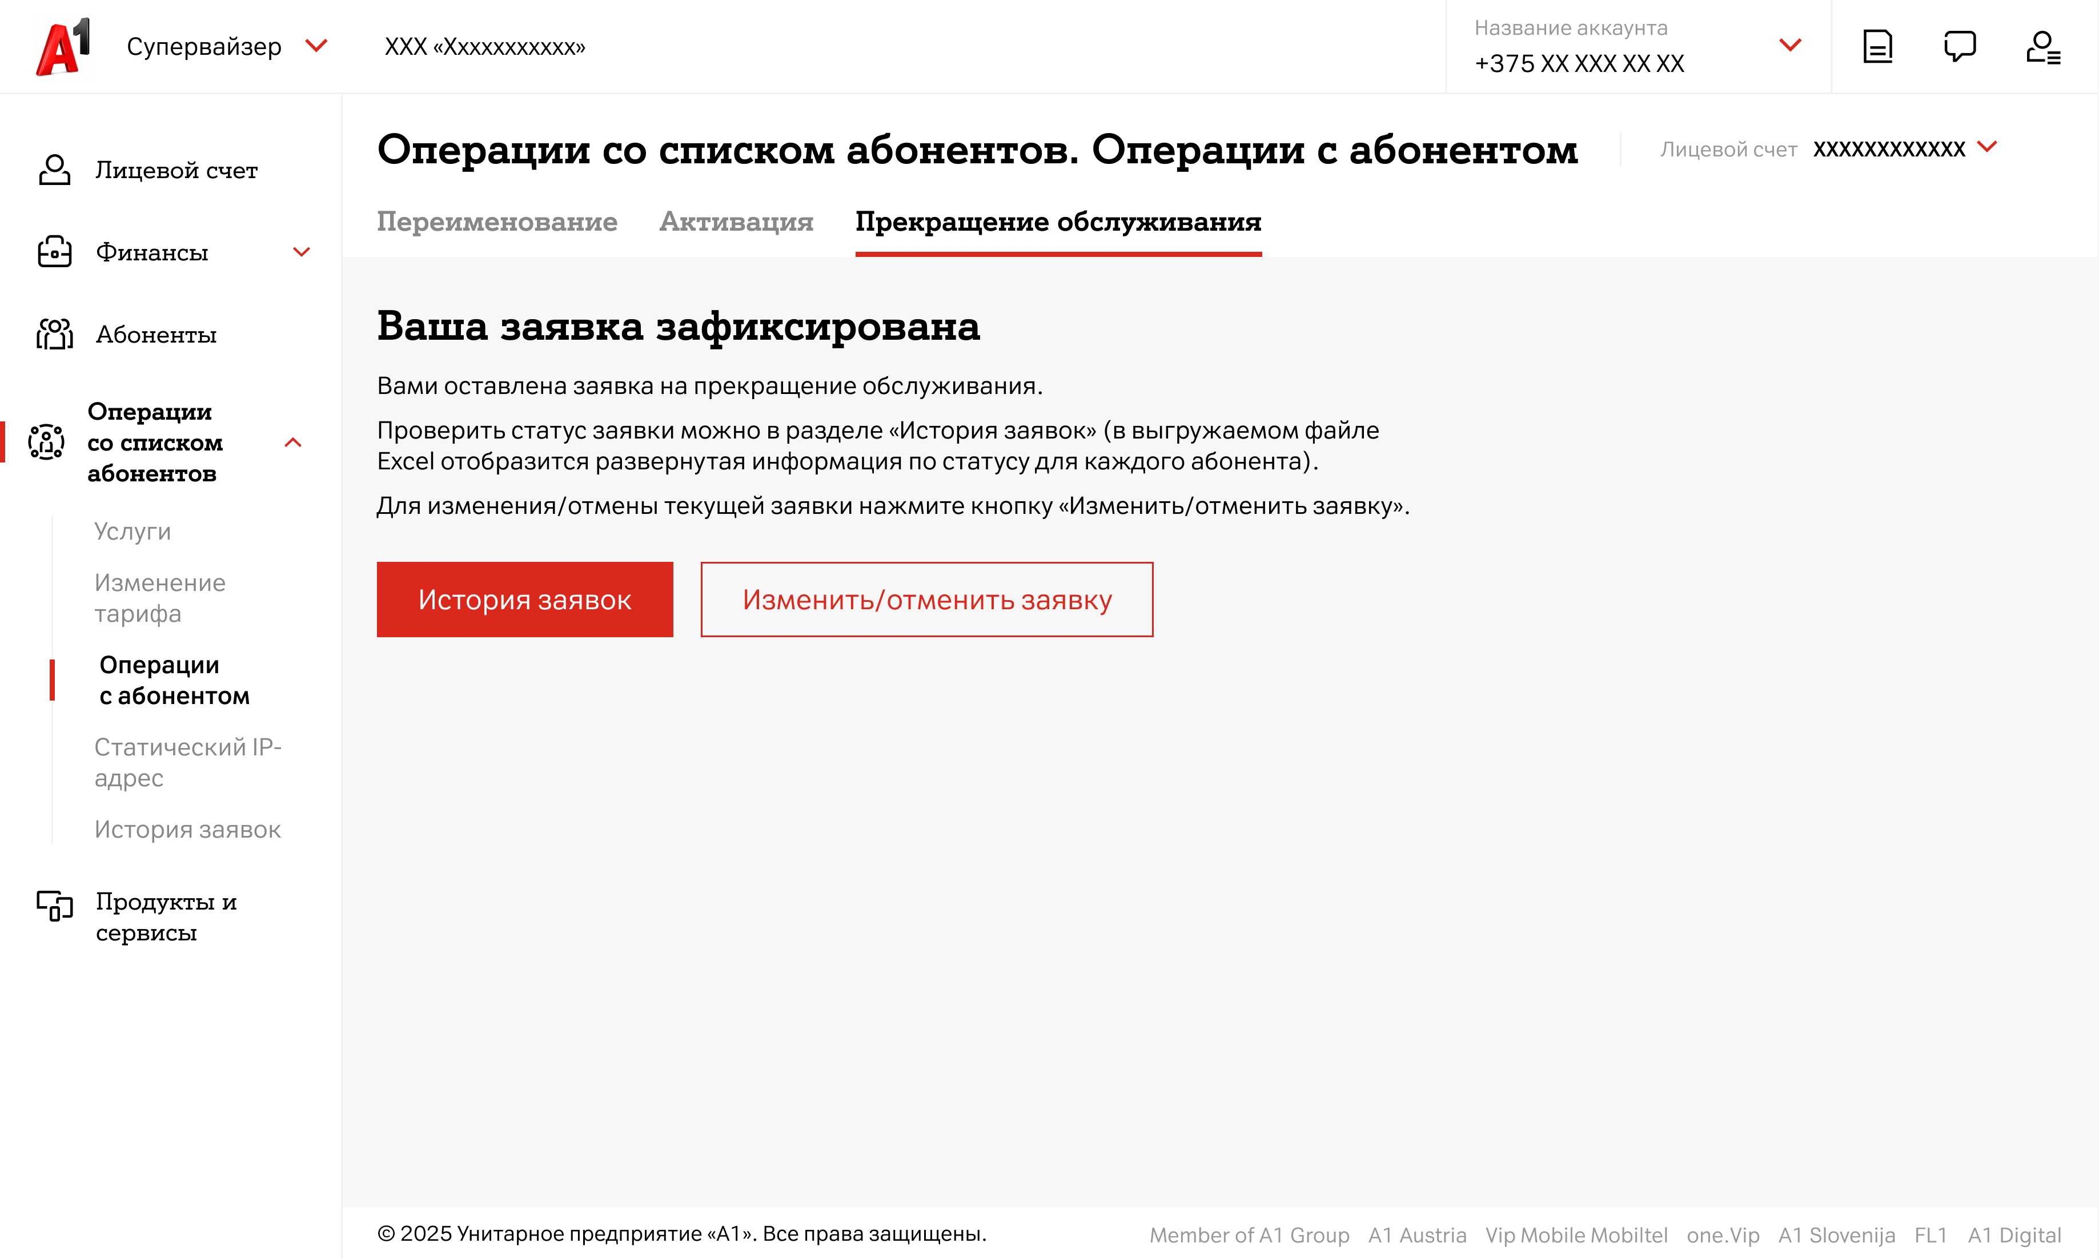Expand the Название аккаунта phone dropdown
The height and width of the screenshot is (1259, 2099).
1789,46
